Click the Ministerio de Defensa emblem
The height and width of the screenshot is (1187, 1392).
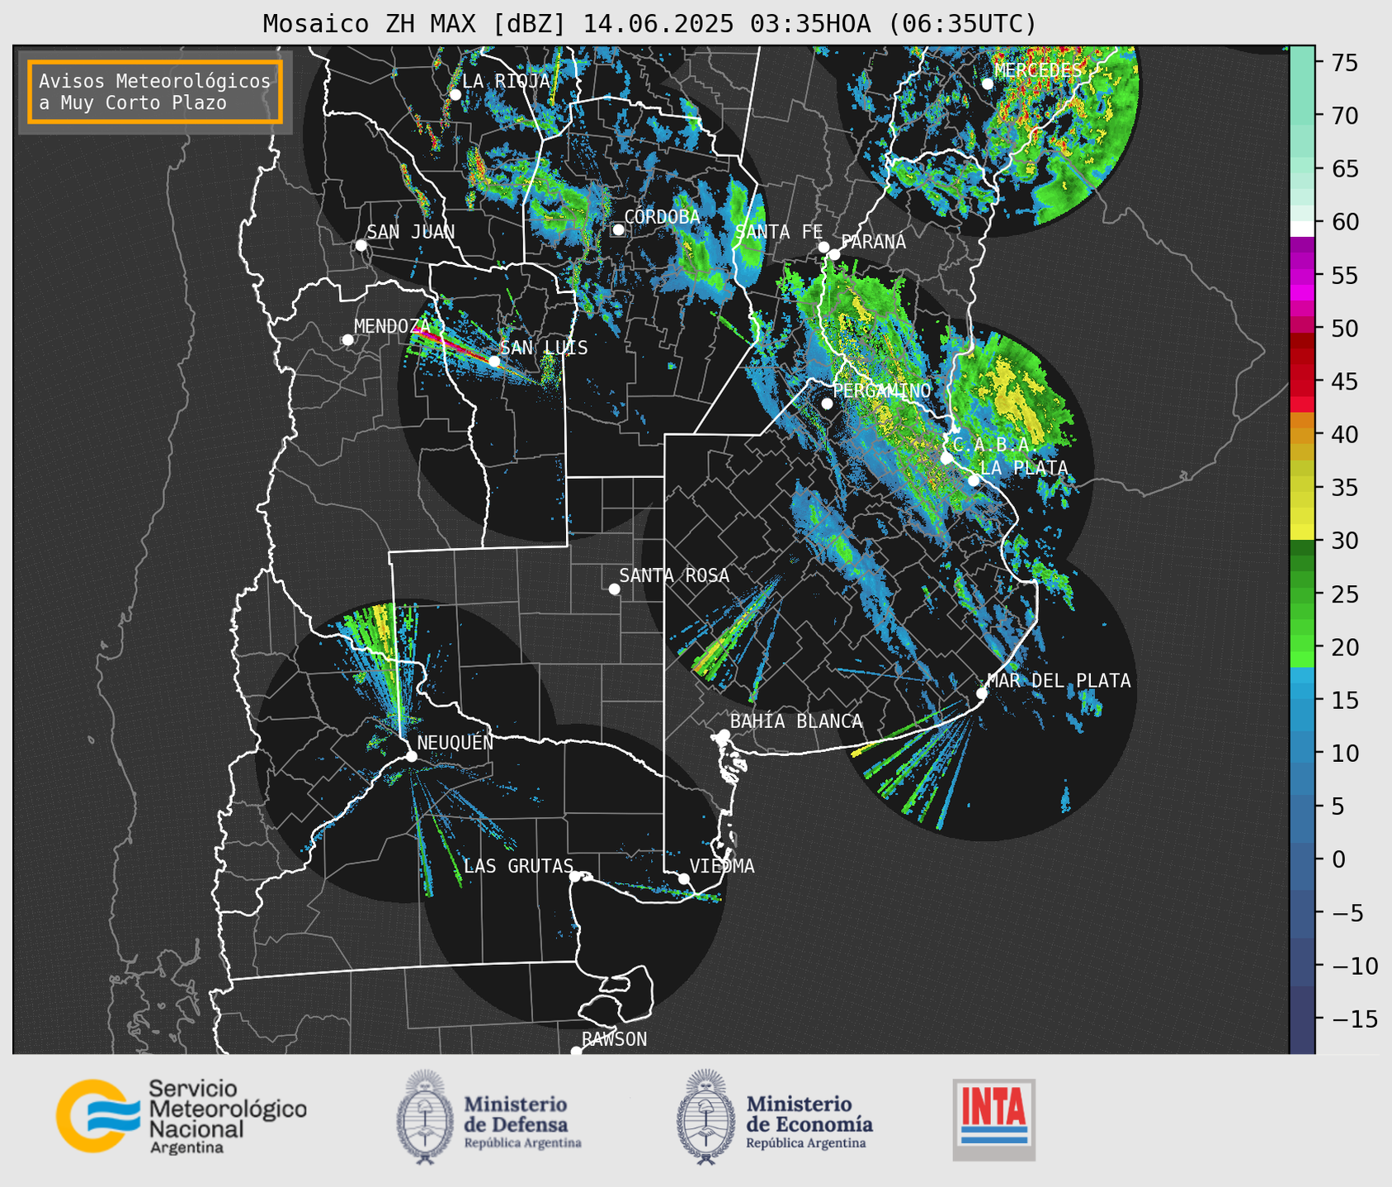click(425, 1117)
